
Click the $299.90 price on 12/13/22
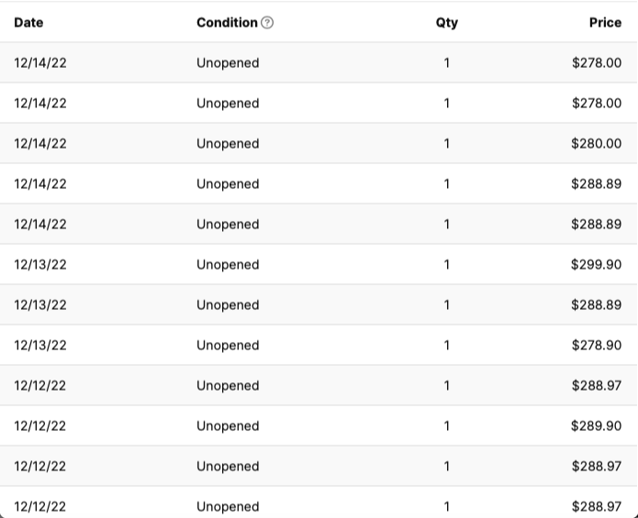(x=596, y=264)
